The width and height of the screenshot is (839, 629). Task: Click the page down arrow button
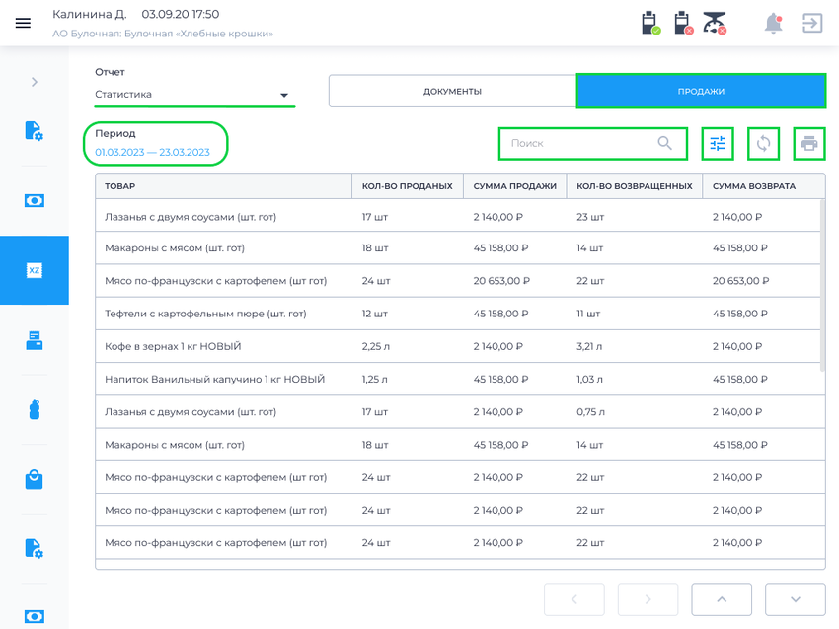coord(796,599)
